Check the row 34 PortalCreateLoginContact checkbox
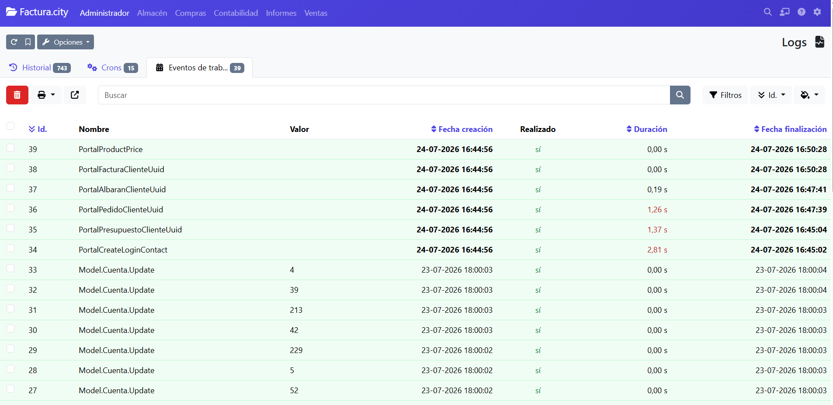This screenshot has width=833, height=405. pos(10,248)
